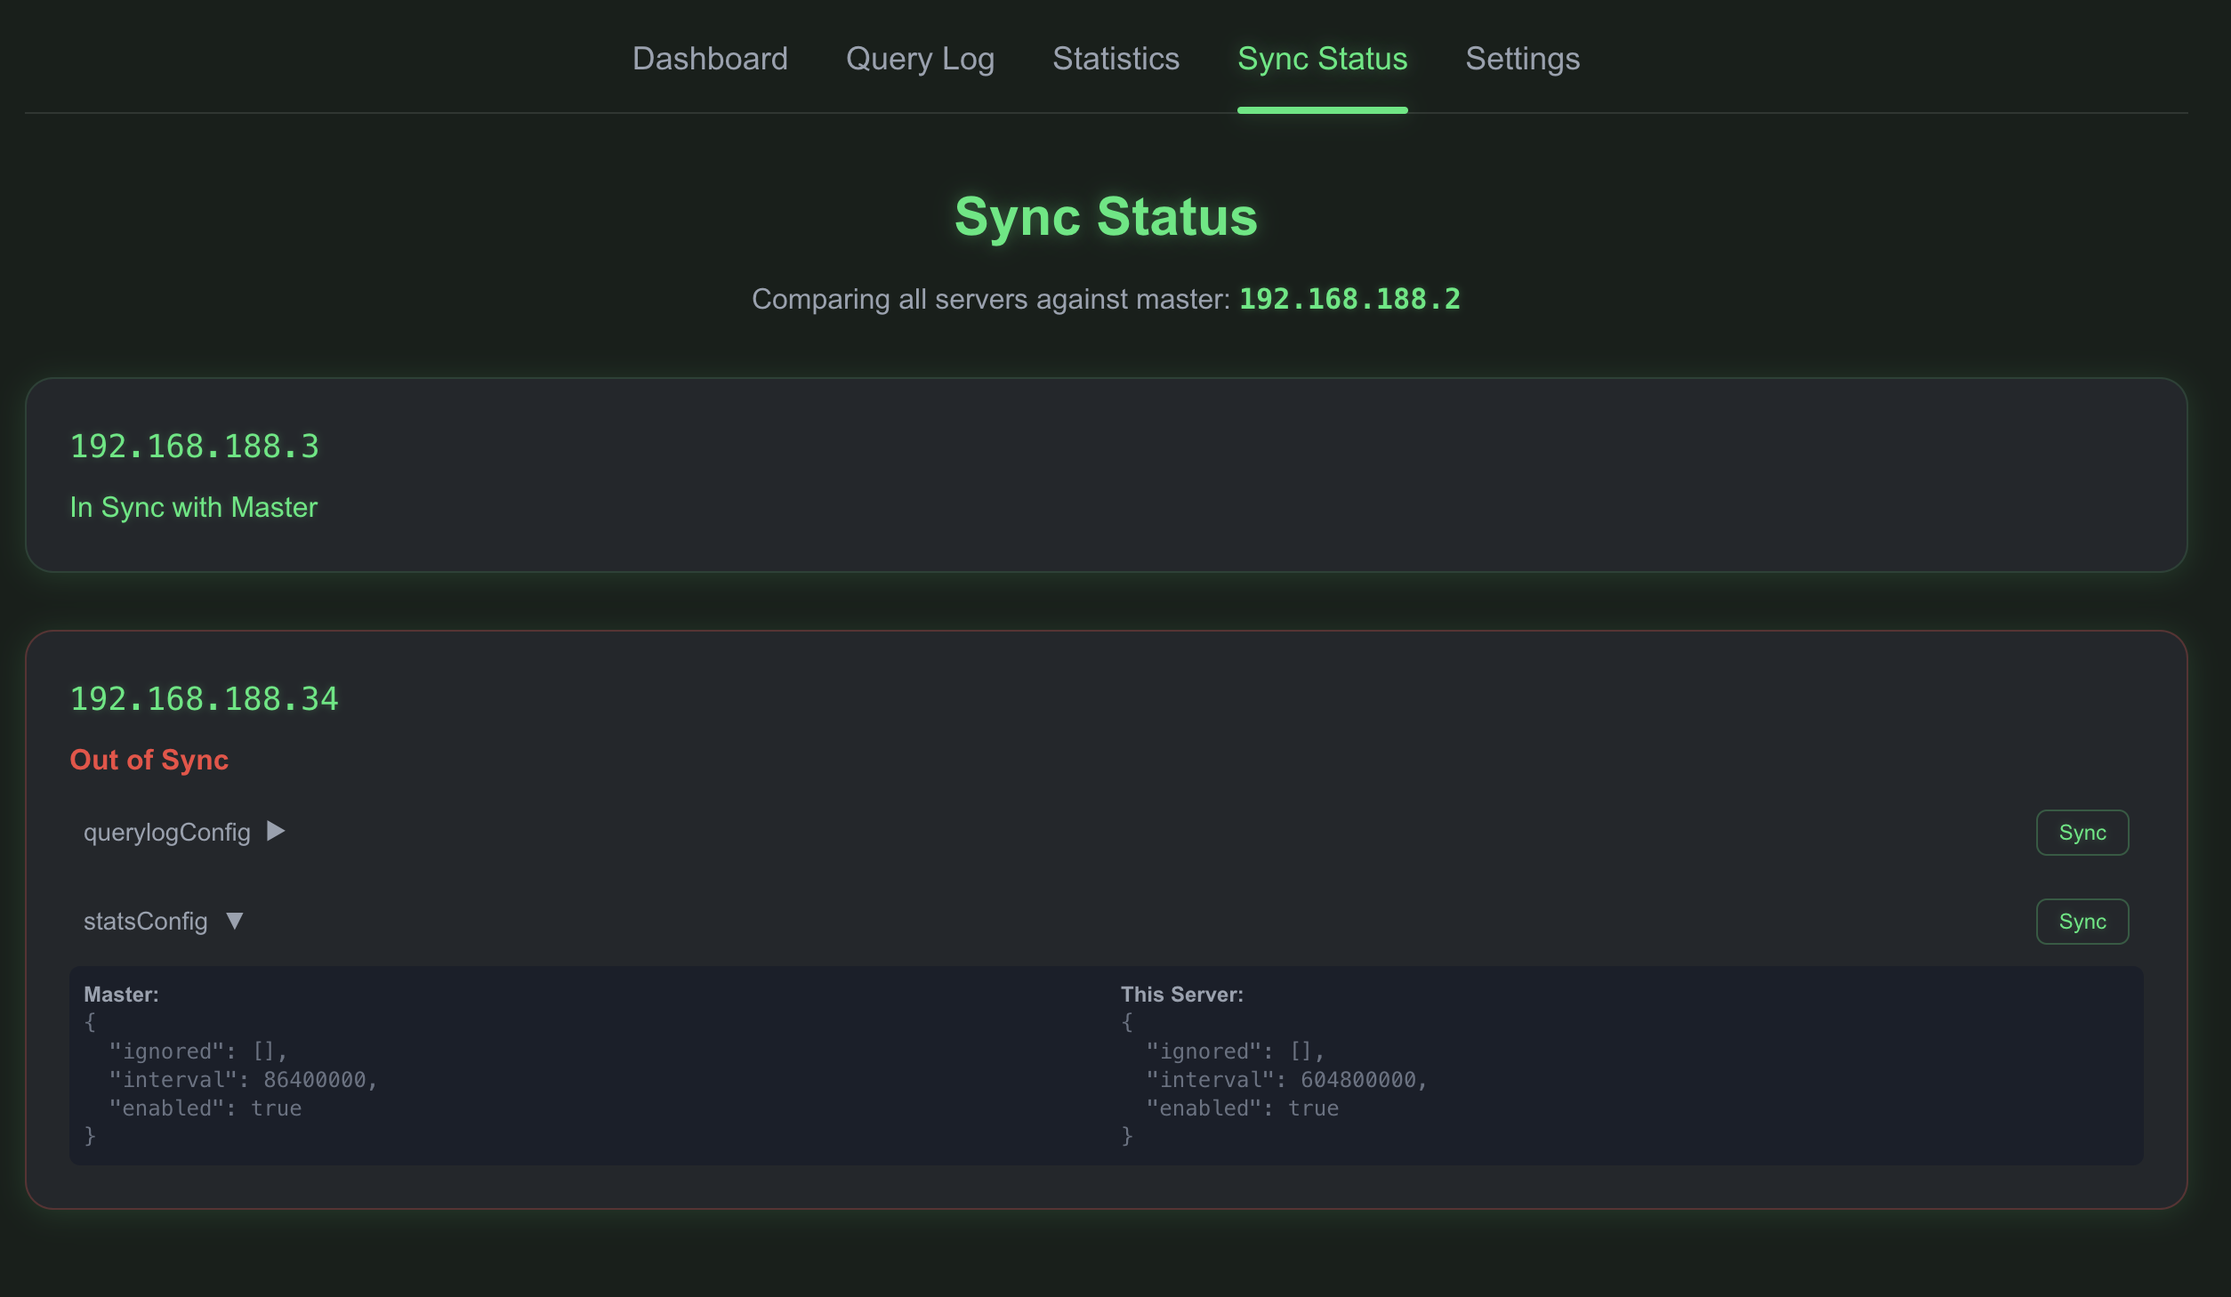This screenshot has width=2231, height=1297.
Task: Click the Out of Sync status
Action: click(x=149, y=760)
